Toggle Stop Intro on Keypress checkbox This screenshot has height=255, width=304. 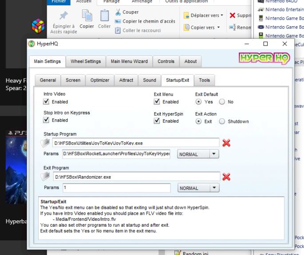(47, 120)
